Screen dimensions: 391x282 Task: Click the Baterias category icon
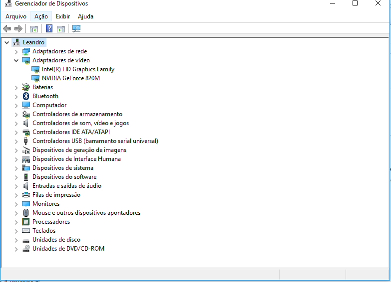point(26,87)
